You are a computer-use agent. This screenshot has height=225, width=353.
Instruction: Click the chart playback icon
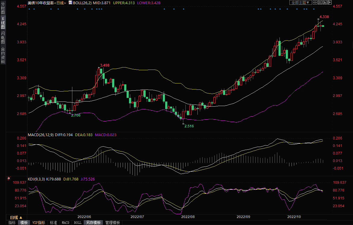point(325,2)
